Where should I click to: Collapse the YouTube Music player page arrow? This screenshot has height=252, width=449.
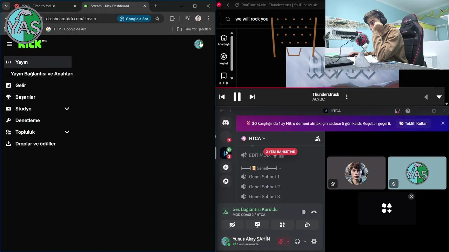pos(439,97)
